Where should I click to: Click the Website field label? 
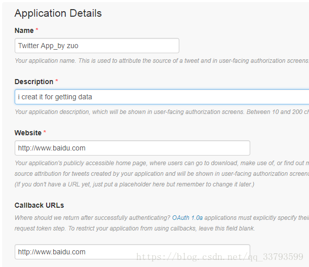(28, 133)
